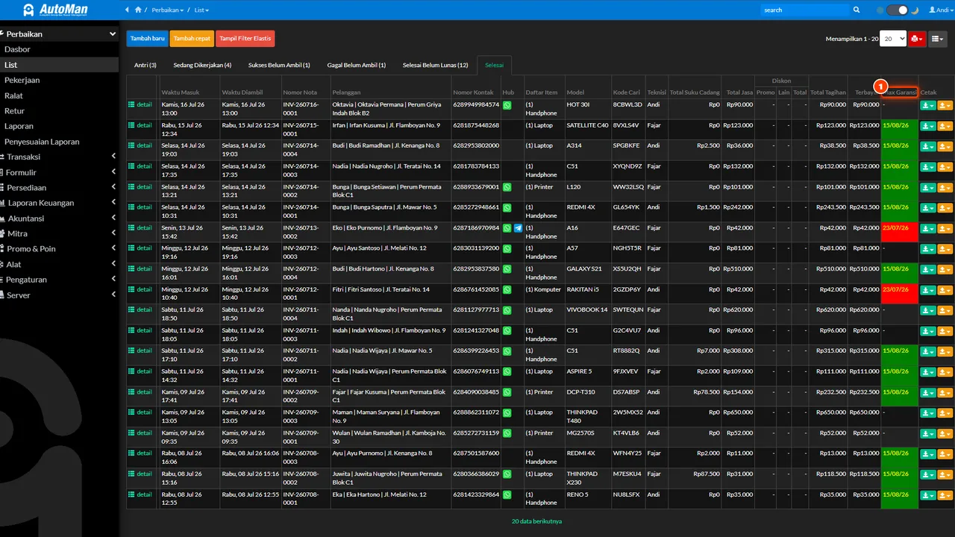Open the column list view menu icon
The image size is (955, 537).
938,39
